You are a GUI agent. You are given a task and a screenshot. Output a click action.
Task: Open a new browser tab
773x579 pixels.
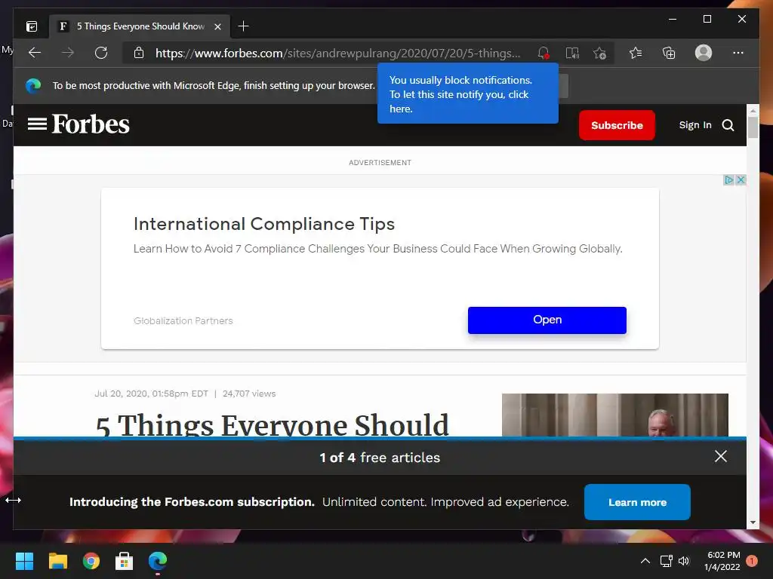point(243,26)
